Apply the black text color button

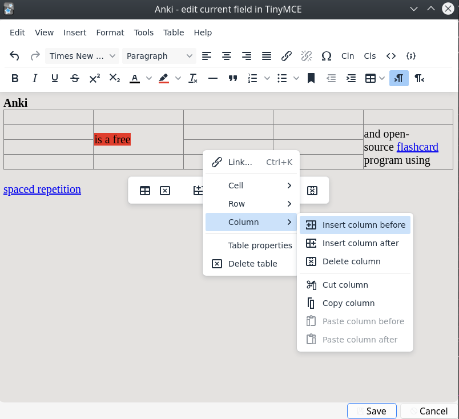[x=135, y=78]
